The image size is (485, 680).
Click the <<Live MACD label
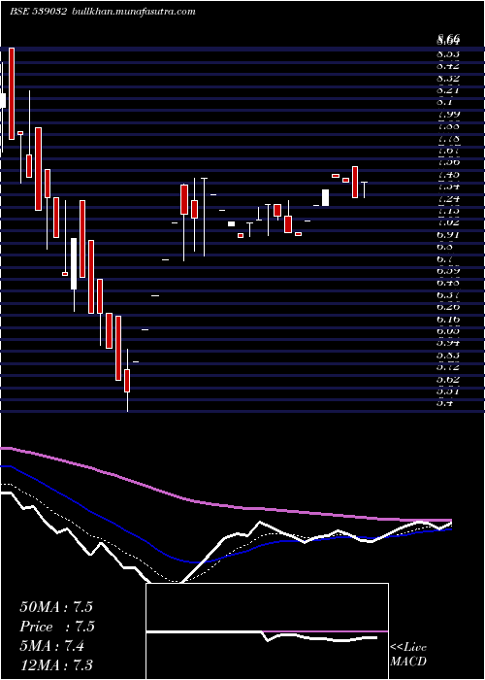coord(408,655)
